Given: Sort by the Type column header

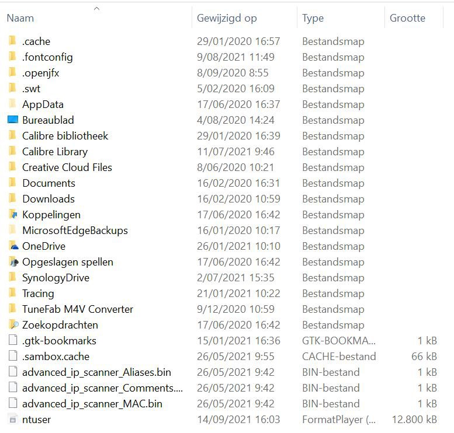Looking at the screenshot, I should [x=313, y=18].
